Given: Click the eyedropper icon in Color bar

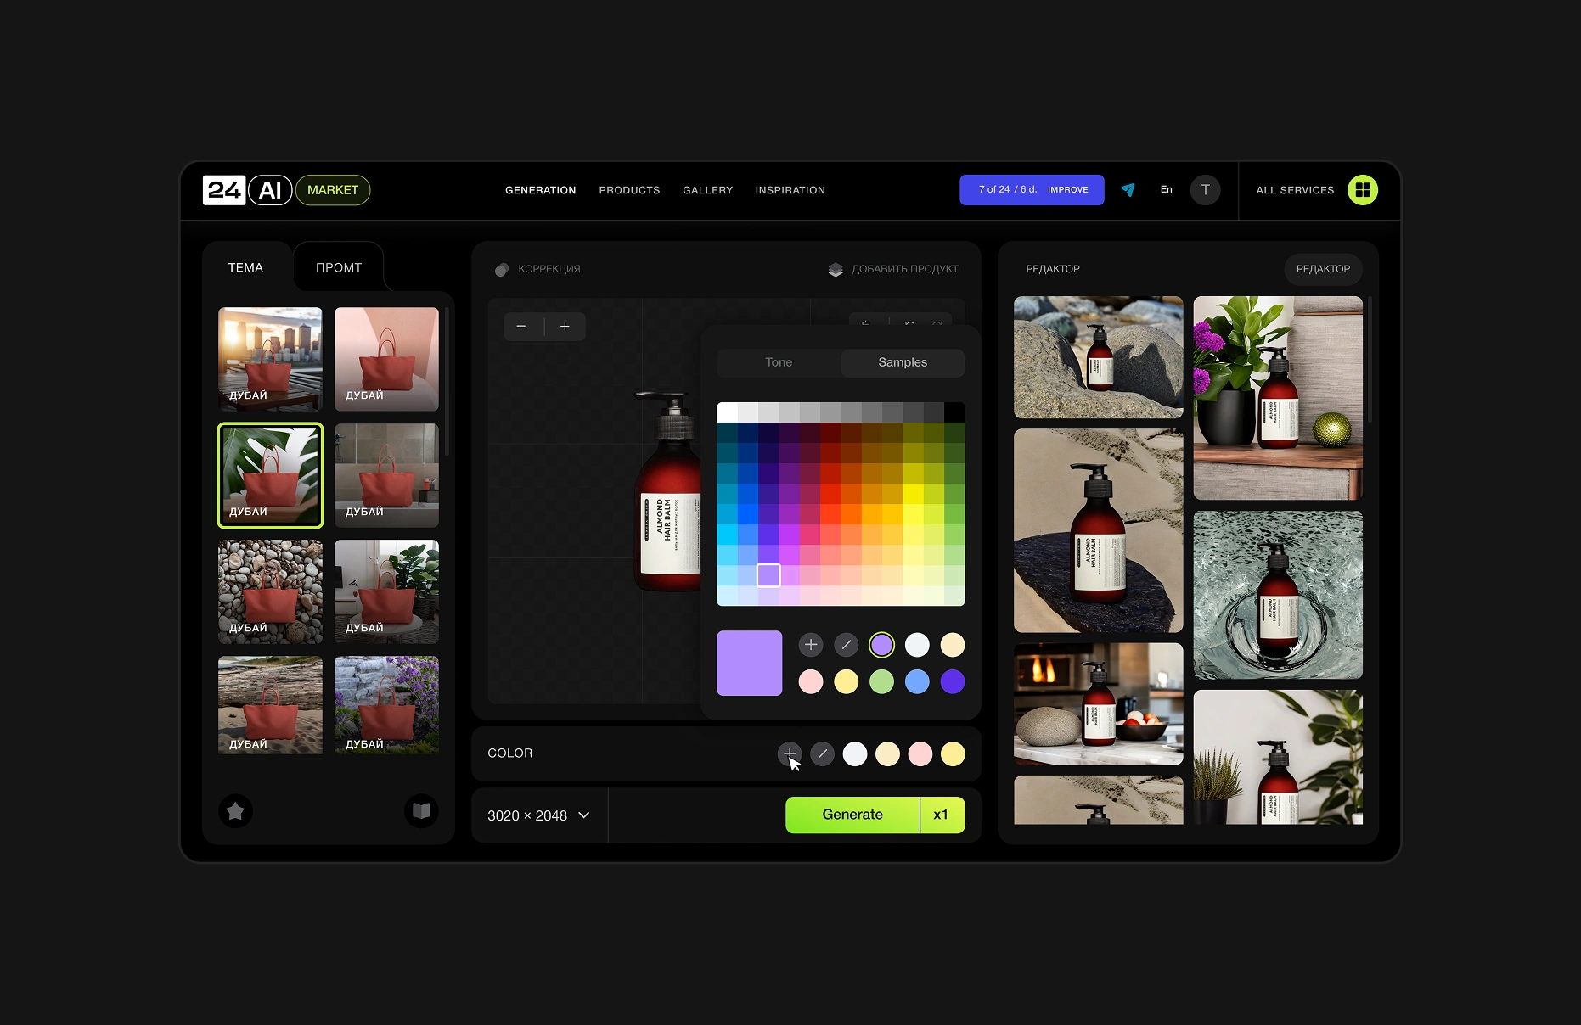Looking at the screenshot, I should 822,753.
